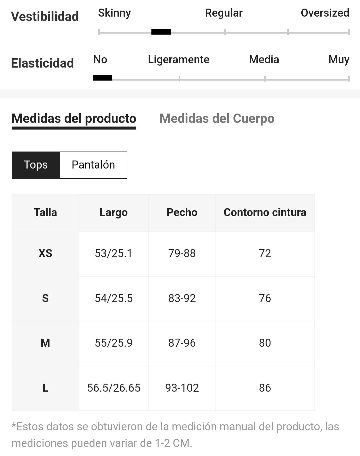360x456 pixels.
Task: Click the Largo column header
Action: 114,213
